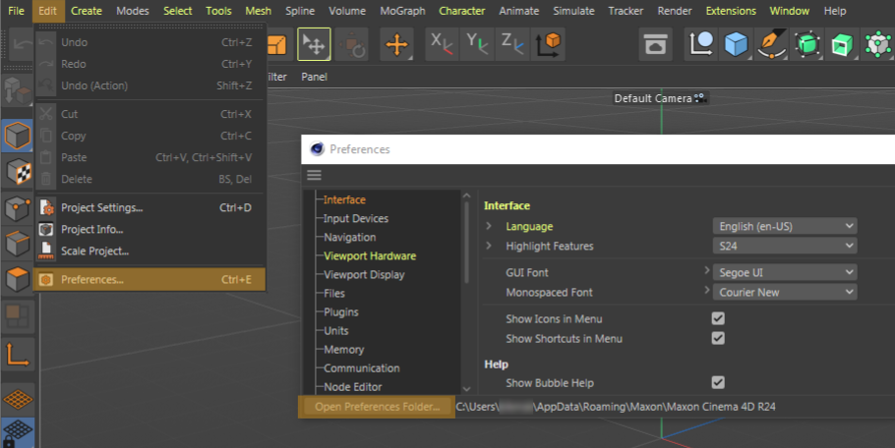The width and height of the screenshot is (895, 448).
Task: Open the Preferences hamburger menu icon
Action: click(314, 175)
